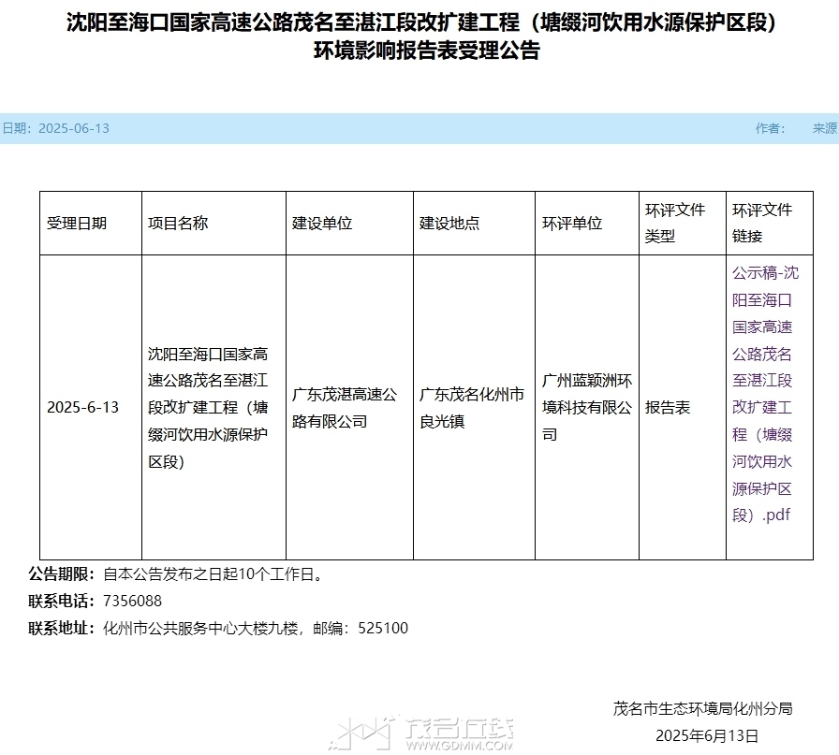Click the 广州蓝颖洲环境科技有限公司 cell
This screenshot has width=839, height=755.
click(x=587, y=408)
